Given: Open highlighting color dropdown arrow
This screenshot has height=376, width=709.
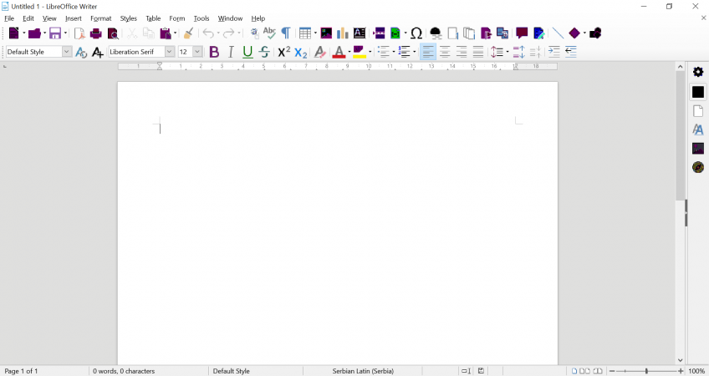Looking at the screenshot, I should (370, 52).
